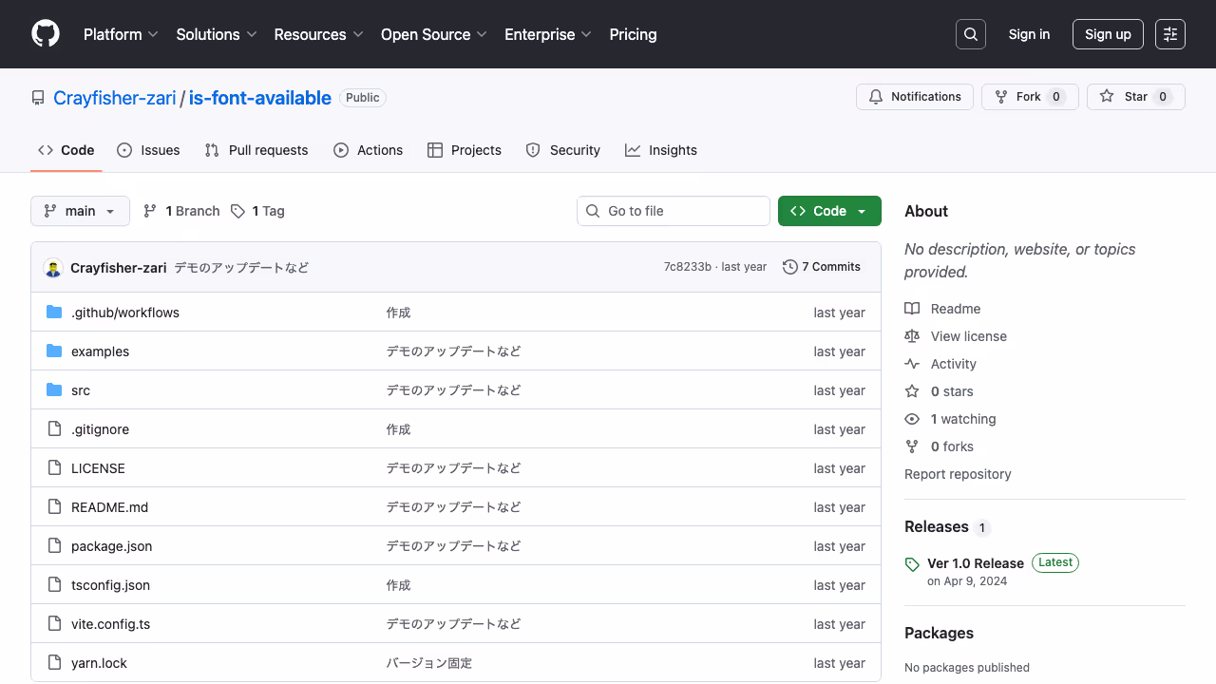Click the Latest release badge
The height and width of the screenshot is (684, 1216).
(x=1054, y=562)
